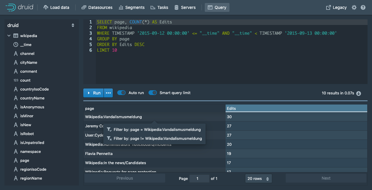Go to the Datasources tab
This screenshot has height=190, width=372.
[x=97, y=7]
